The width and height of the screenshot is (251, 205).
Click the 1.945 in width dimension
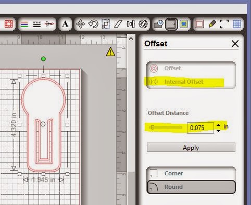coord(43,180)
